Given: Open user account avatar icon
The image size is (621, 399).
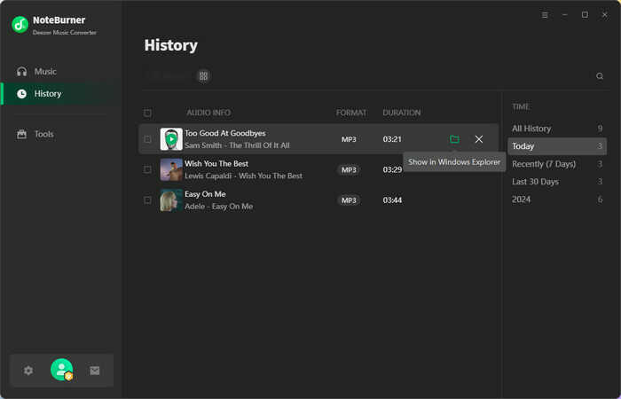Looking at the screenshot, I should pos(62,370).
